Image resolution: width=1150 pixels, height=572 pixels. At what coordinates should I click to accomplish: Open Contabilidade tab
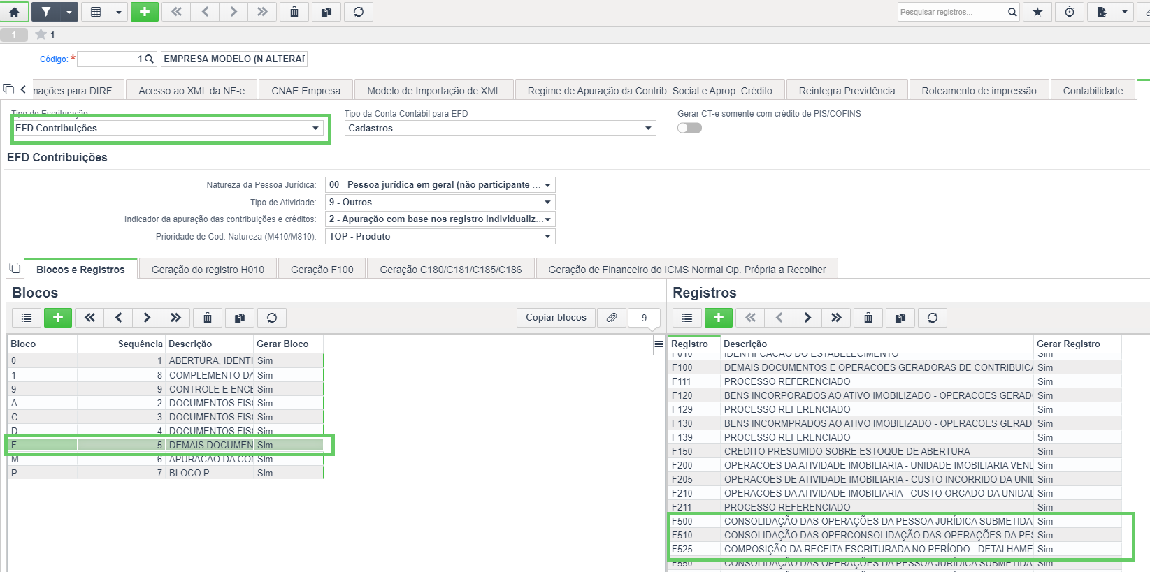point(1093,91)
